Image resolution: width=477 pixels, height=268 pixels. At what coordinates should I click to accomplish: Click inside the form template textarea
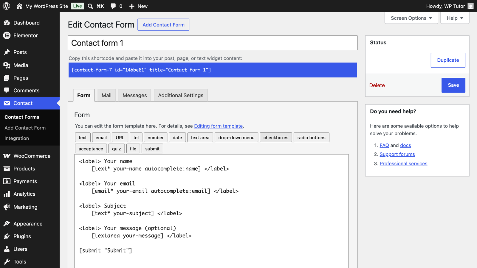(x=211, y=211)
